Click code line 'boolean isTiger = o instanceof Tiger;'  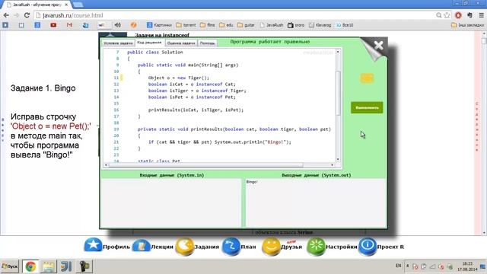(197, 91)
